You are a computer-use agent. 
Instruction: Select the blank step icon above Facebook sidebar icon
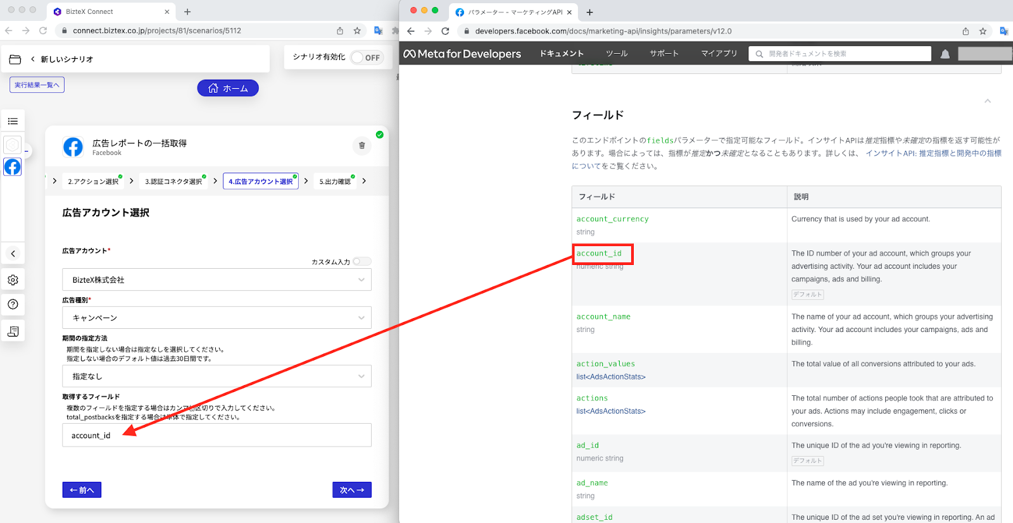[13, 145]
